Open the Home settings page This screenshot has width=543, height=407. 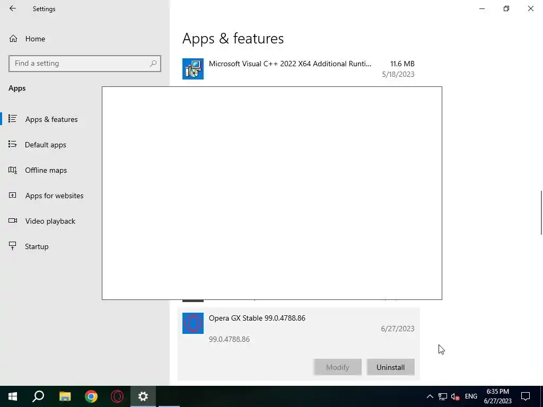click(35, 39)
